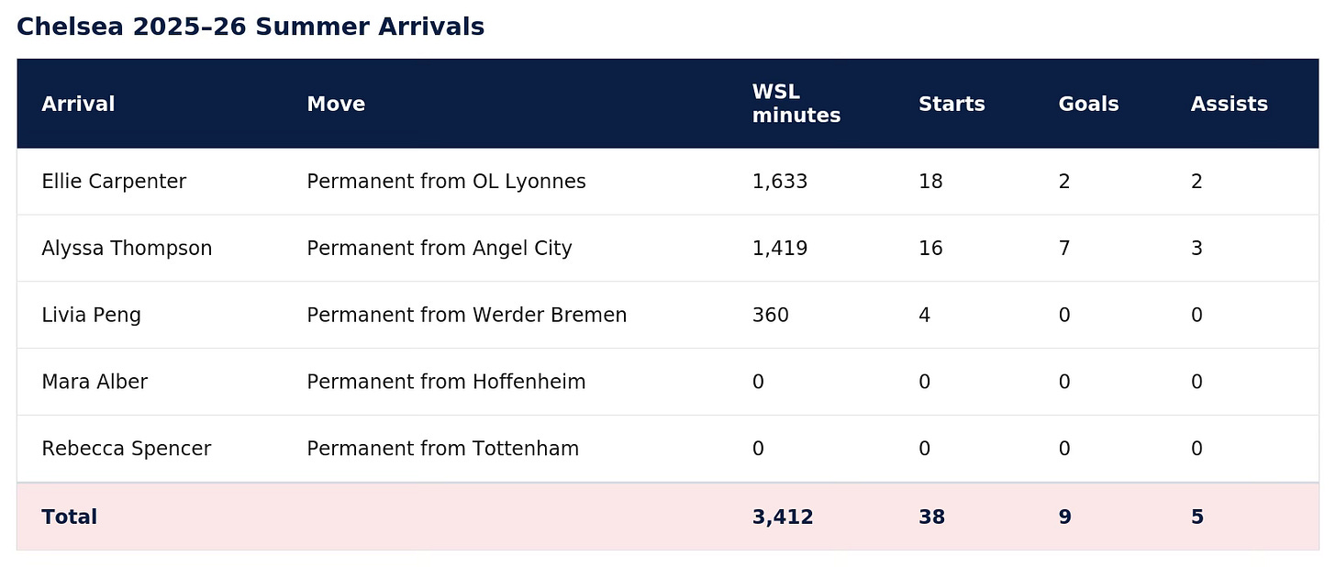The image size is (1336, 567).
Task: Click Permanent from OL Lyonnes cell
Action: 446,182
